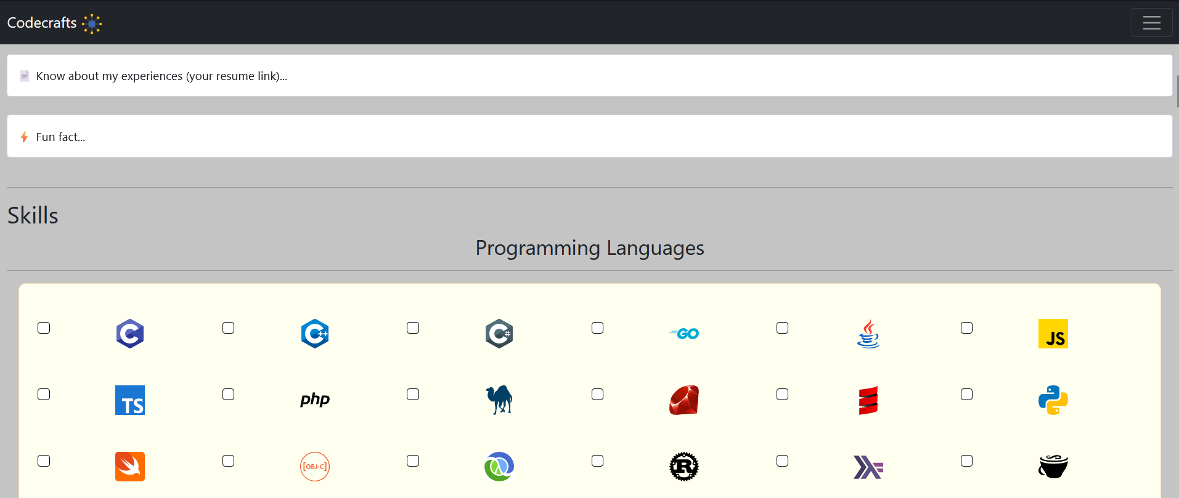Go to the Codecrafts home link
1179x498 pixels.
click(x=54, y=23)
